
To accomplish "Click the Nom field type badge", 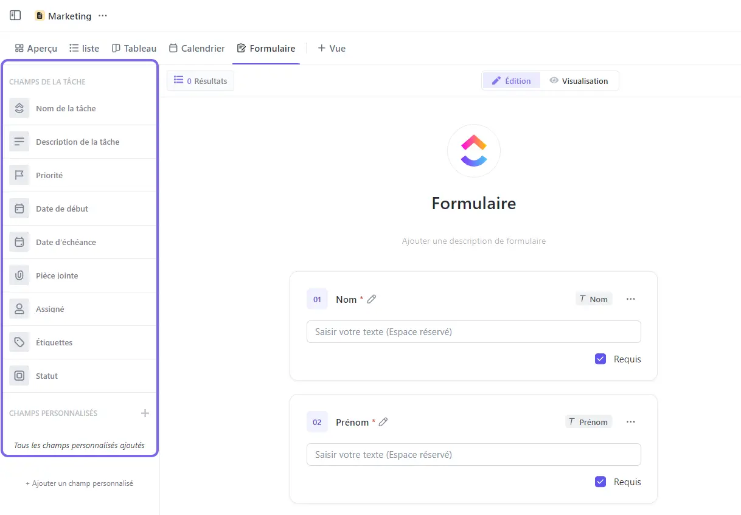I will click(594, 299).
